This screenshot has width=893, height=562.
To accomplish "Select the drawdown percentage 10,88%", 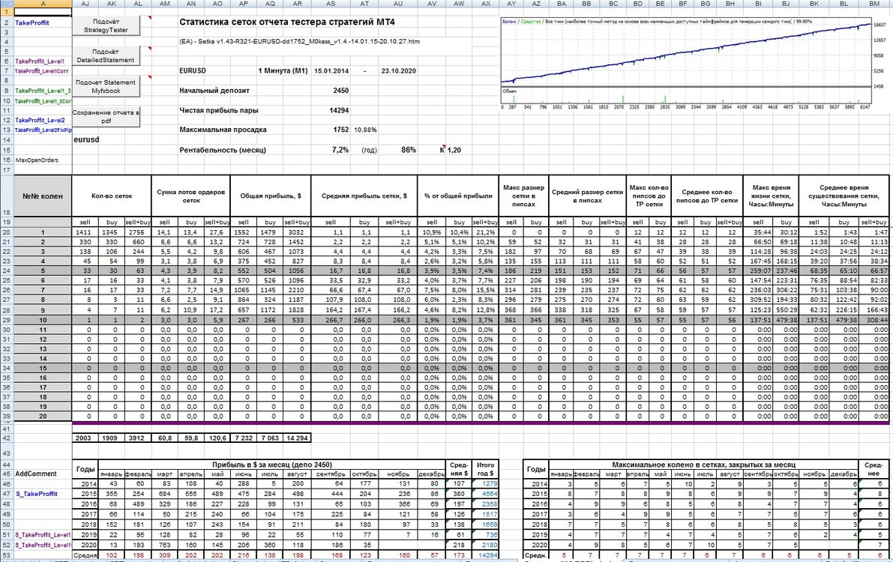I will tap(365, 130).
